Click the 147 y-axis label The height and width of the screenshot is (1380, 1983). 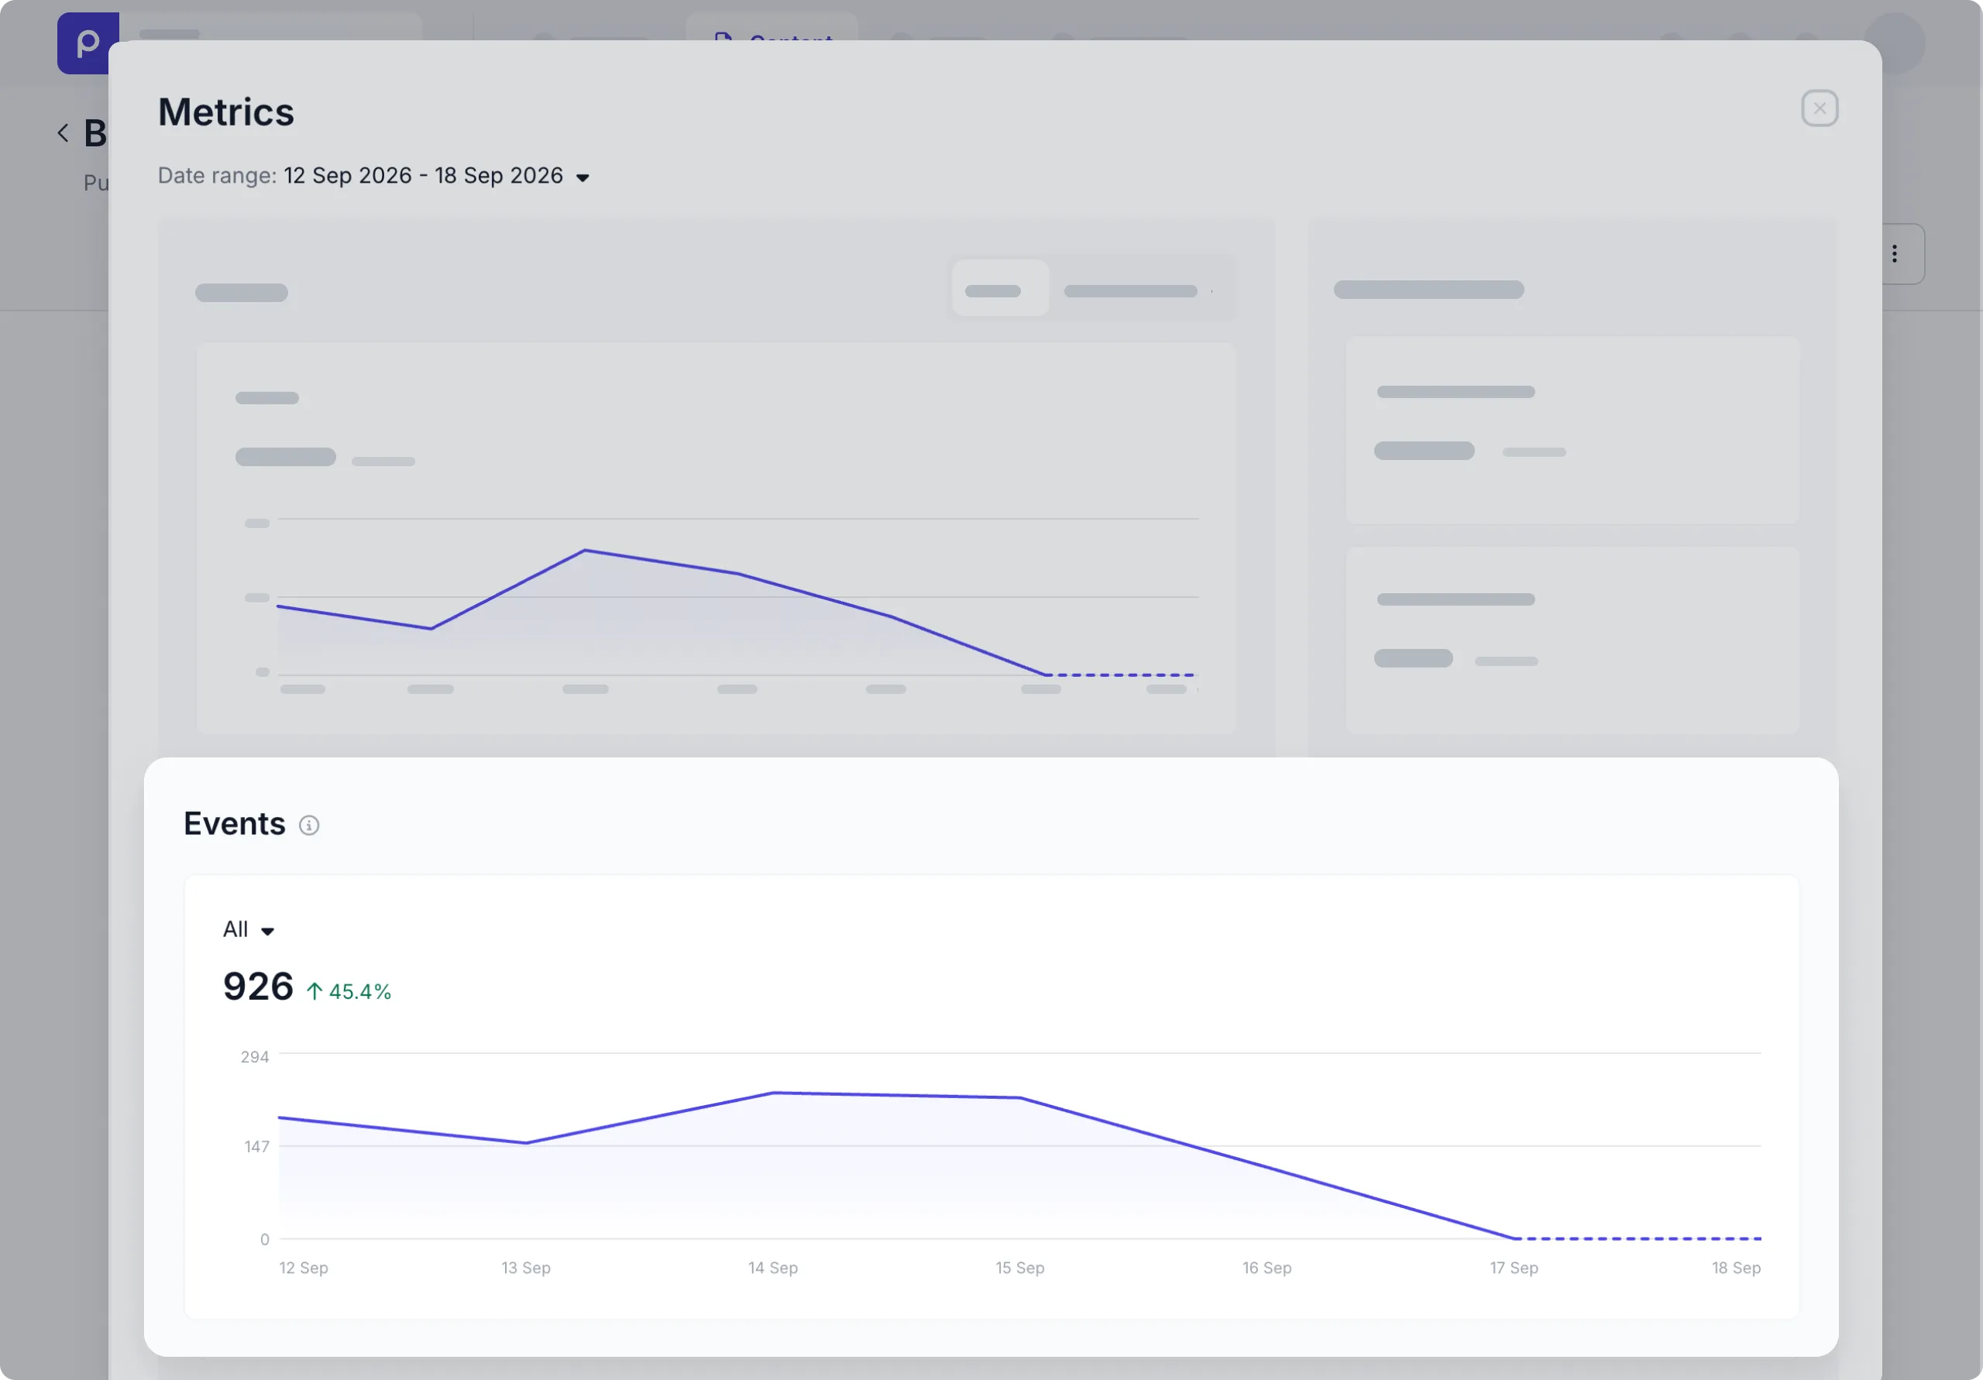click(x=256, y=1147)
